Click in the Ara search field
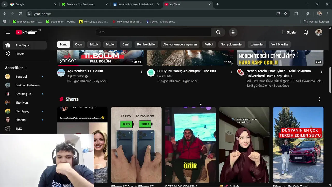Screen dimensions: 332x187 click(x=154, y=32)
